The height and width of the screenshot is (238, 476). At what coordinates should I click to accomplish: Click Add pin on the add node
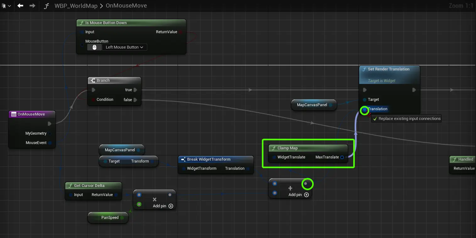click(299, 195)
